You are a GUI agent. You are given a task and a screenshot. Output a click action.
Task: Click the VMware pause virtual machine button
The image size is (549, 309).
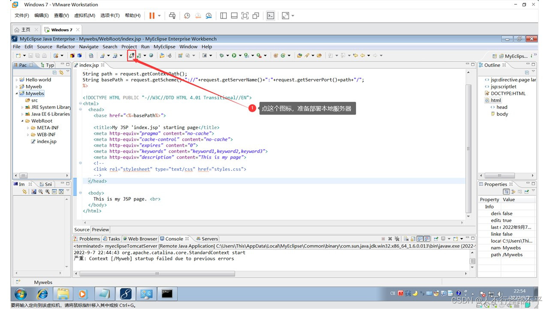(x=152, y=15)
